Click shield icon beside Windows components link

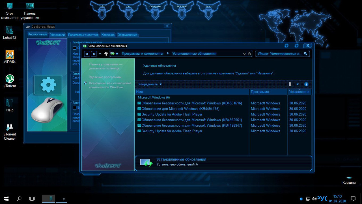(x=85, y=83)
